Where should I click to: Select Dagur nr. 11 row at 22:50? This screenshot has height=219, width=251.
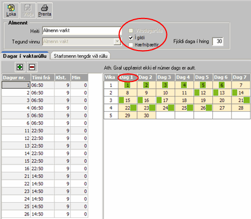pyautogui.click(x=45, y=131)
